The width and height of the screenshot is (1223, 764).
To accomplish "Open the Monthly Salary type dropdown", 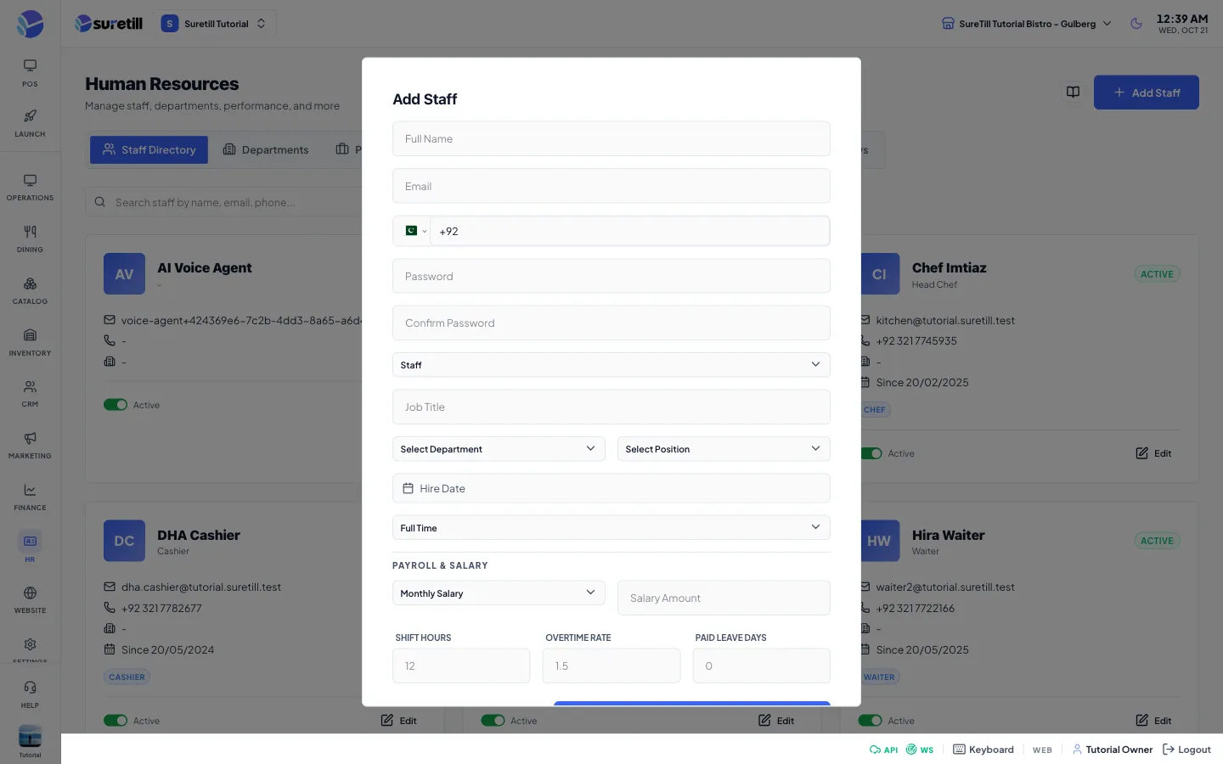I will point(499,593).
